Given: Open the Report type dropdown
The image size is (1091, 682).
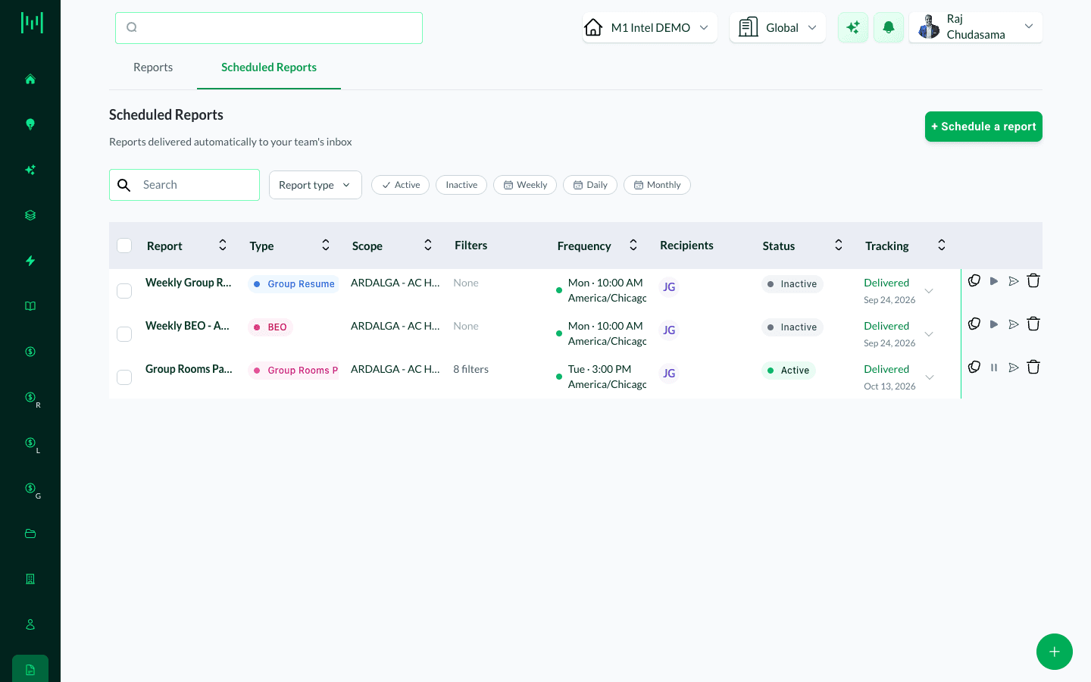Looking at the screenshot, I should pyautogui.click(x=315, y=185).
